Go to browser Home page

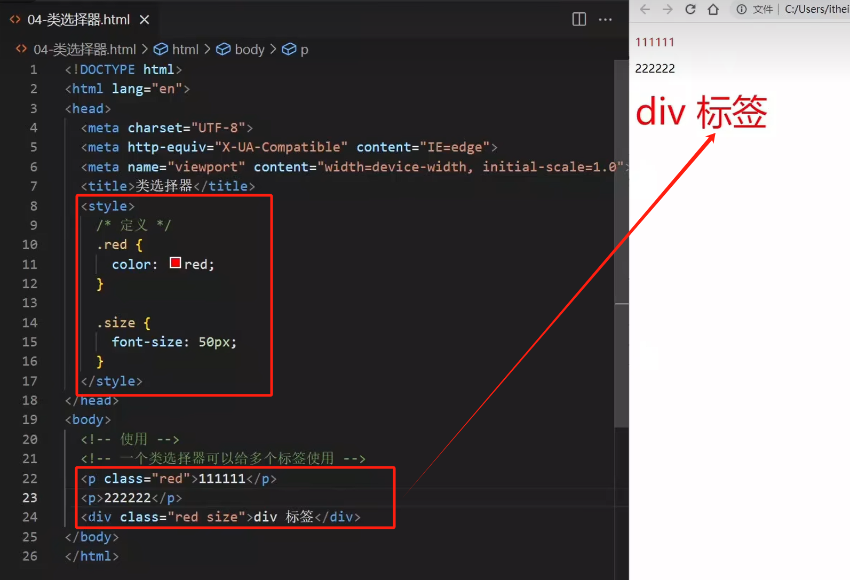(713, 9)
